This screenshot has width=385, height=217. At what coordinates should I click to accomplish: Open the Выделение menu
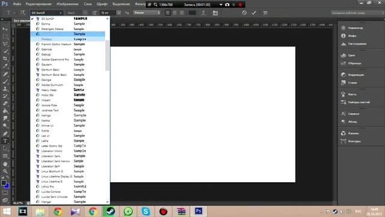click(x=122, y=4)
